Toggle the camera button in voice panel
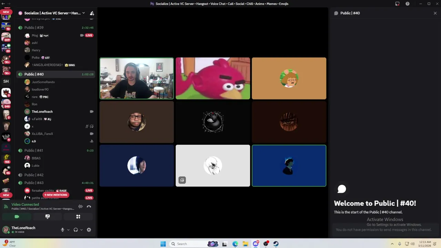Image resolution: width=441 pixels, height=248 pixels. pyautogui.click(x=17, y=217)
